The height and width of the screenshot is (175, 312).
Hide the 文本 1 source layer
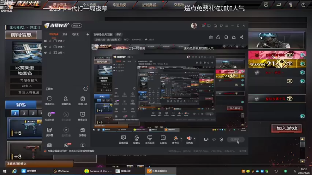[46, 47]
